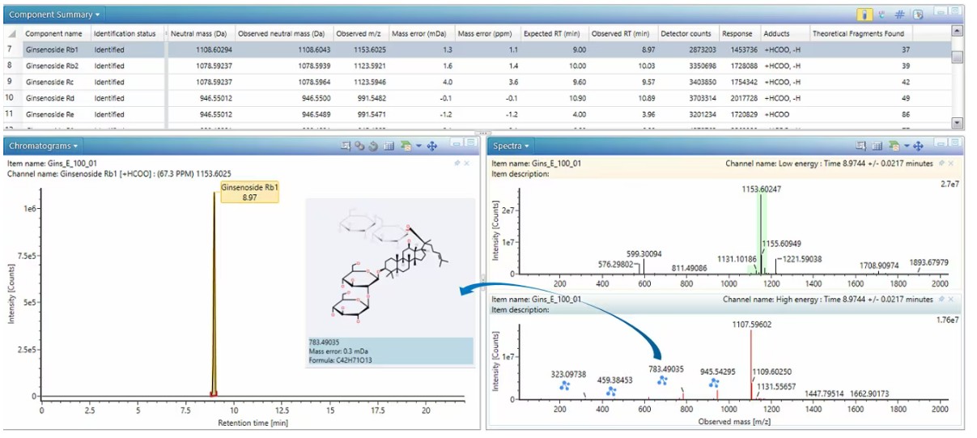Image resolution: width=977 pixels, height=438 pixels.
Task: Click the highlighted yellow vial icon in Component Summary
Action: pos(865,15)
